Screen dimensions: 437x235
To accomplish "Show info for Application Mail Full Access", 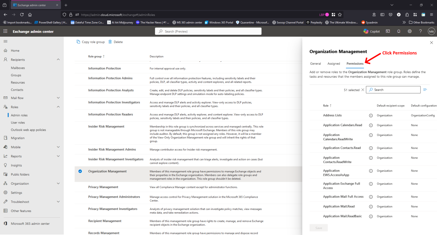I will pyautogui.click(x=371, y=197).
